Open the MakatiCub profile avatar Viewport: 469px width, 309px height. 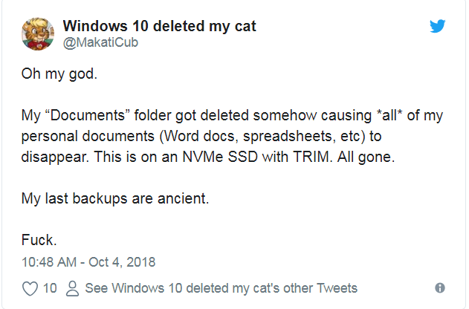[36, 33]
